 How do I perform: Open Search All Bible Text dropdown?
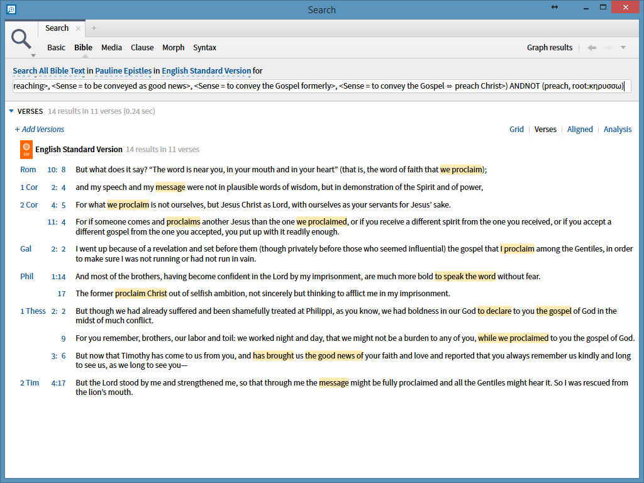pos(49,71)
